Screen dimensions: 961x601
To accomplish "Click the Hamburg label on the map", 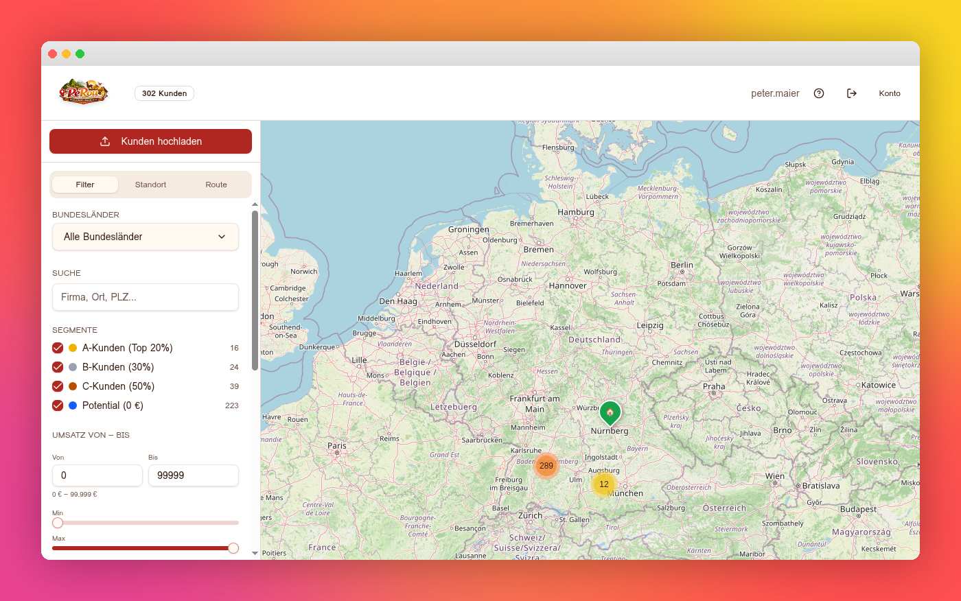I will [576, 212].
